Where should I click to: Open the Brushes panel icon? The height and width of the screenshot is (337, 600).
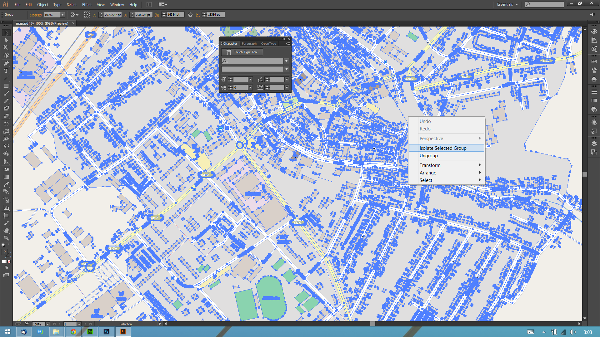tap(594, 71)
